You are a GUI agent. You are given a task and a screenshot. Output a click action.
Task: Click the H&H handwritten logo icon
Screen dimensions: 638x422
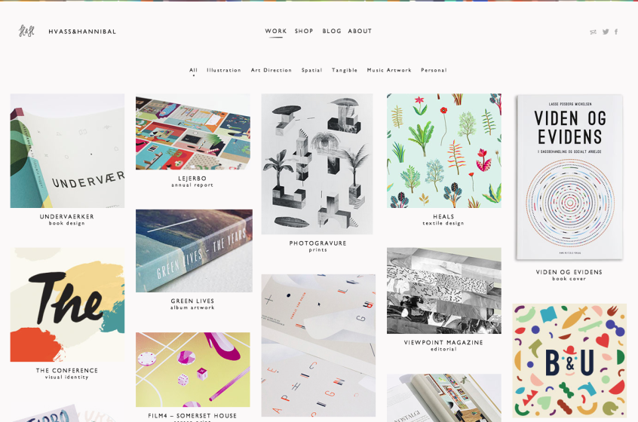point(27,31)
